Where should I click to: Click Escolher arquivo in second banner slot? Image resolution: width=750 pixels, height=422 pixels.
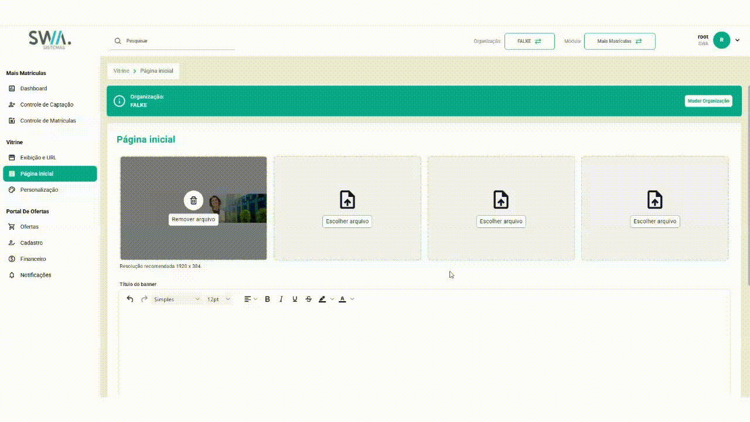347,222
